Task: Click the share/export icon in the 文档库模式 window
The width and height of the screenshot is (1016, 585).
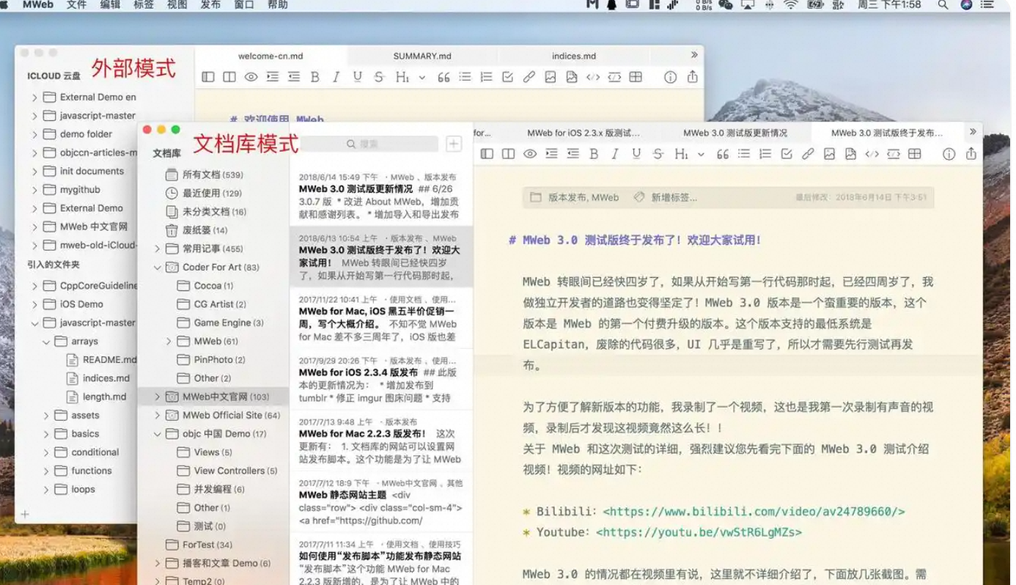Action: (x=971, y=153)
